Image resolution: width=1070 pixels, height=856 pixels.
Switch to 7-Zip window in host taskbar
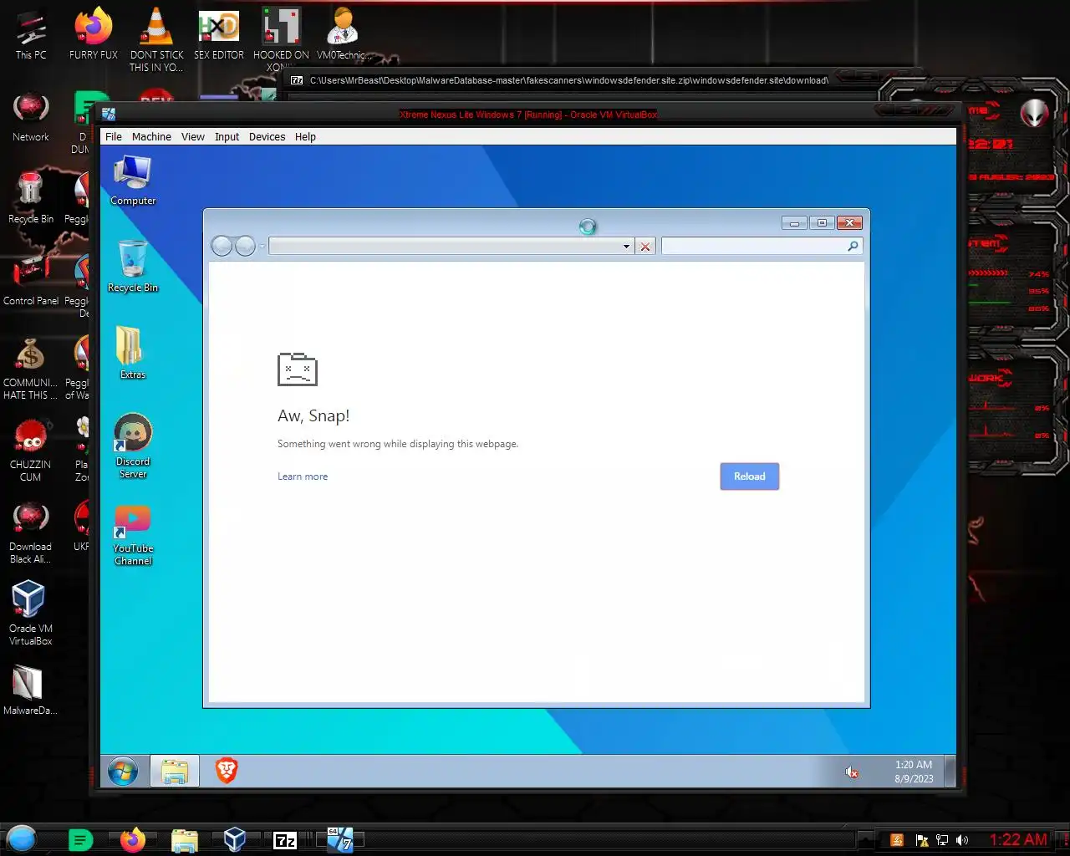pyautogui.click(x=286, y=840)
